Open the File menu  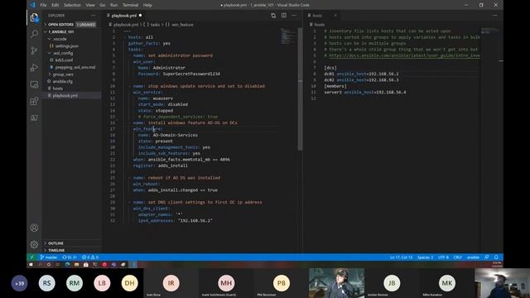pyautogui.click(x=43, y=5)
